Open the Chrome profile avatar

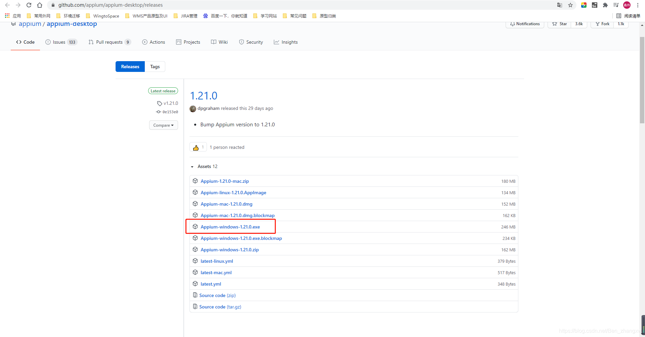pyautogui.click(x=627, y=5)
